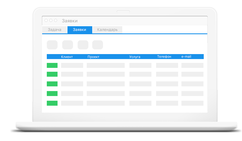Screen dimensions: 242x141
Task: Switch to the Задача tab
Action: click(55, 30)
